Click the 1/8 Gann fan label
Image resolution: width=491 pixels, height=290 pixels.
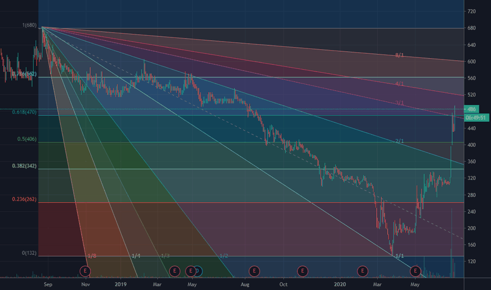(92, 256)
